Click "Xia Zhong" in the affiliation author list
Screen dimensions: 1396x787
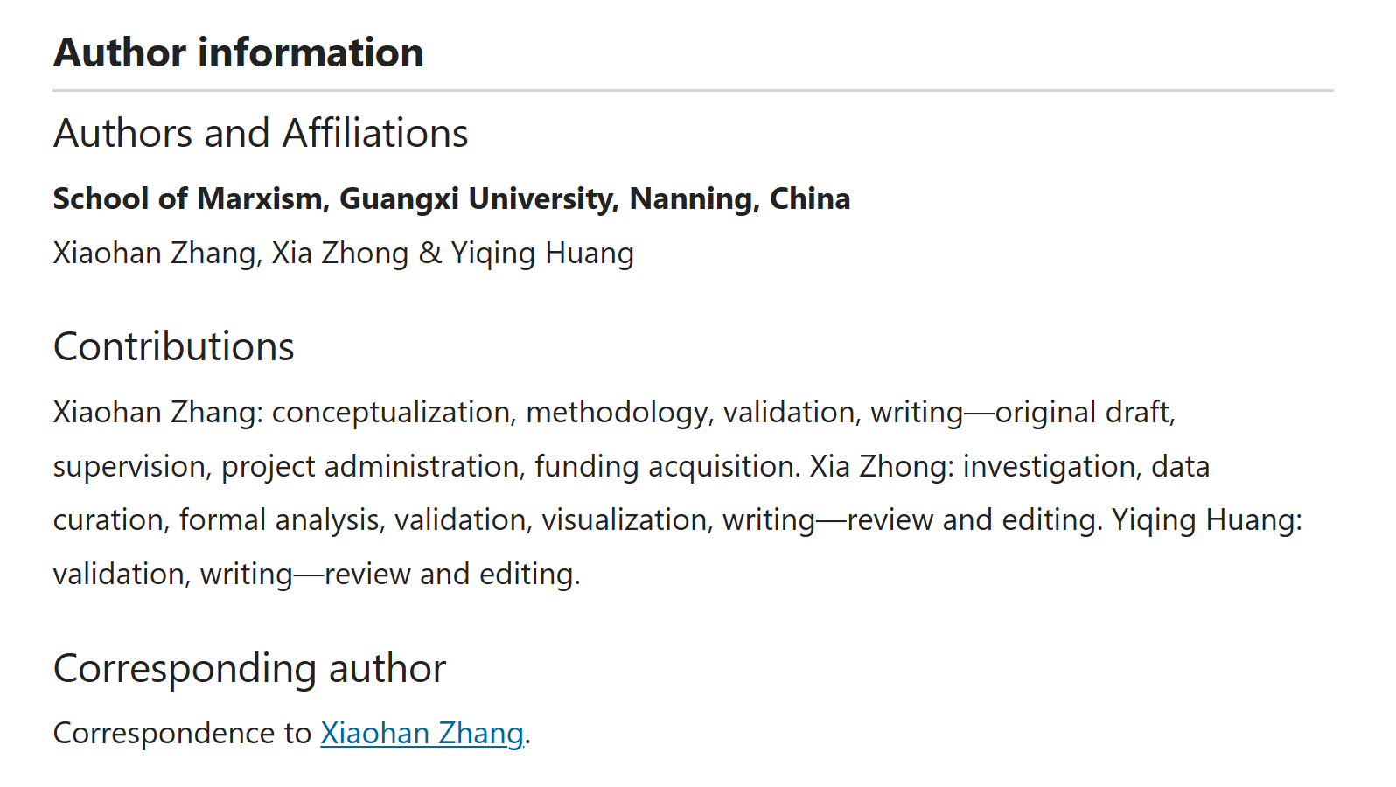coord(339,254)
